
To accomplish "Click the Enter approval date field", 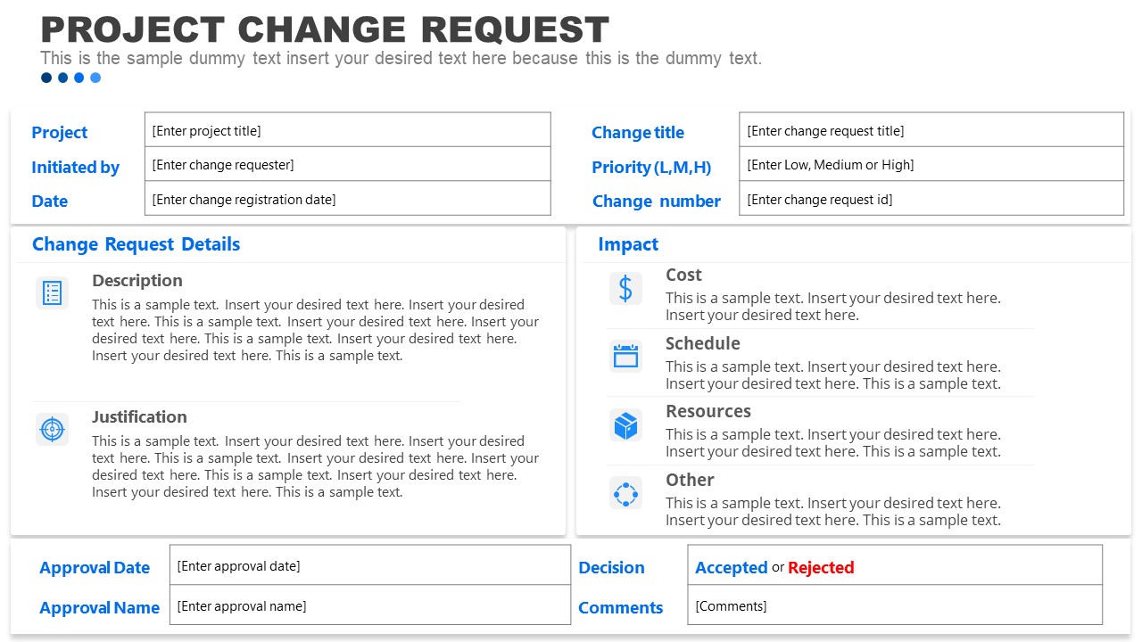I will tap(369, 565).
